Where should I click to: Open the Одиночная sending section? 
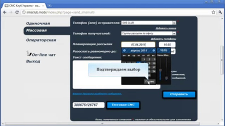click(x=38, y=23)
